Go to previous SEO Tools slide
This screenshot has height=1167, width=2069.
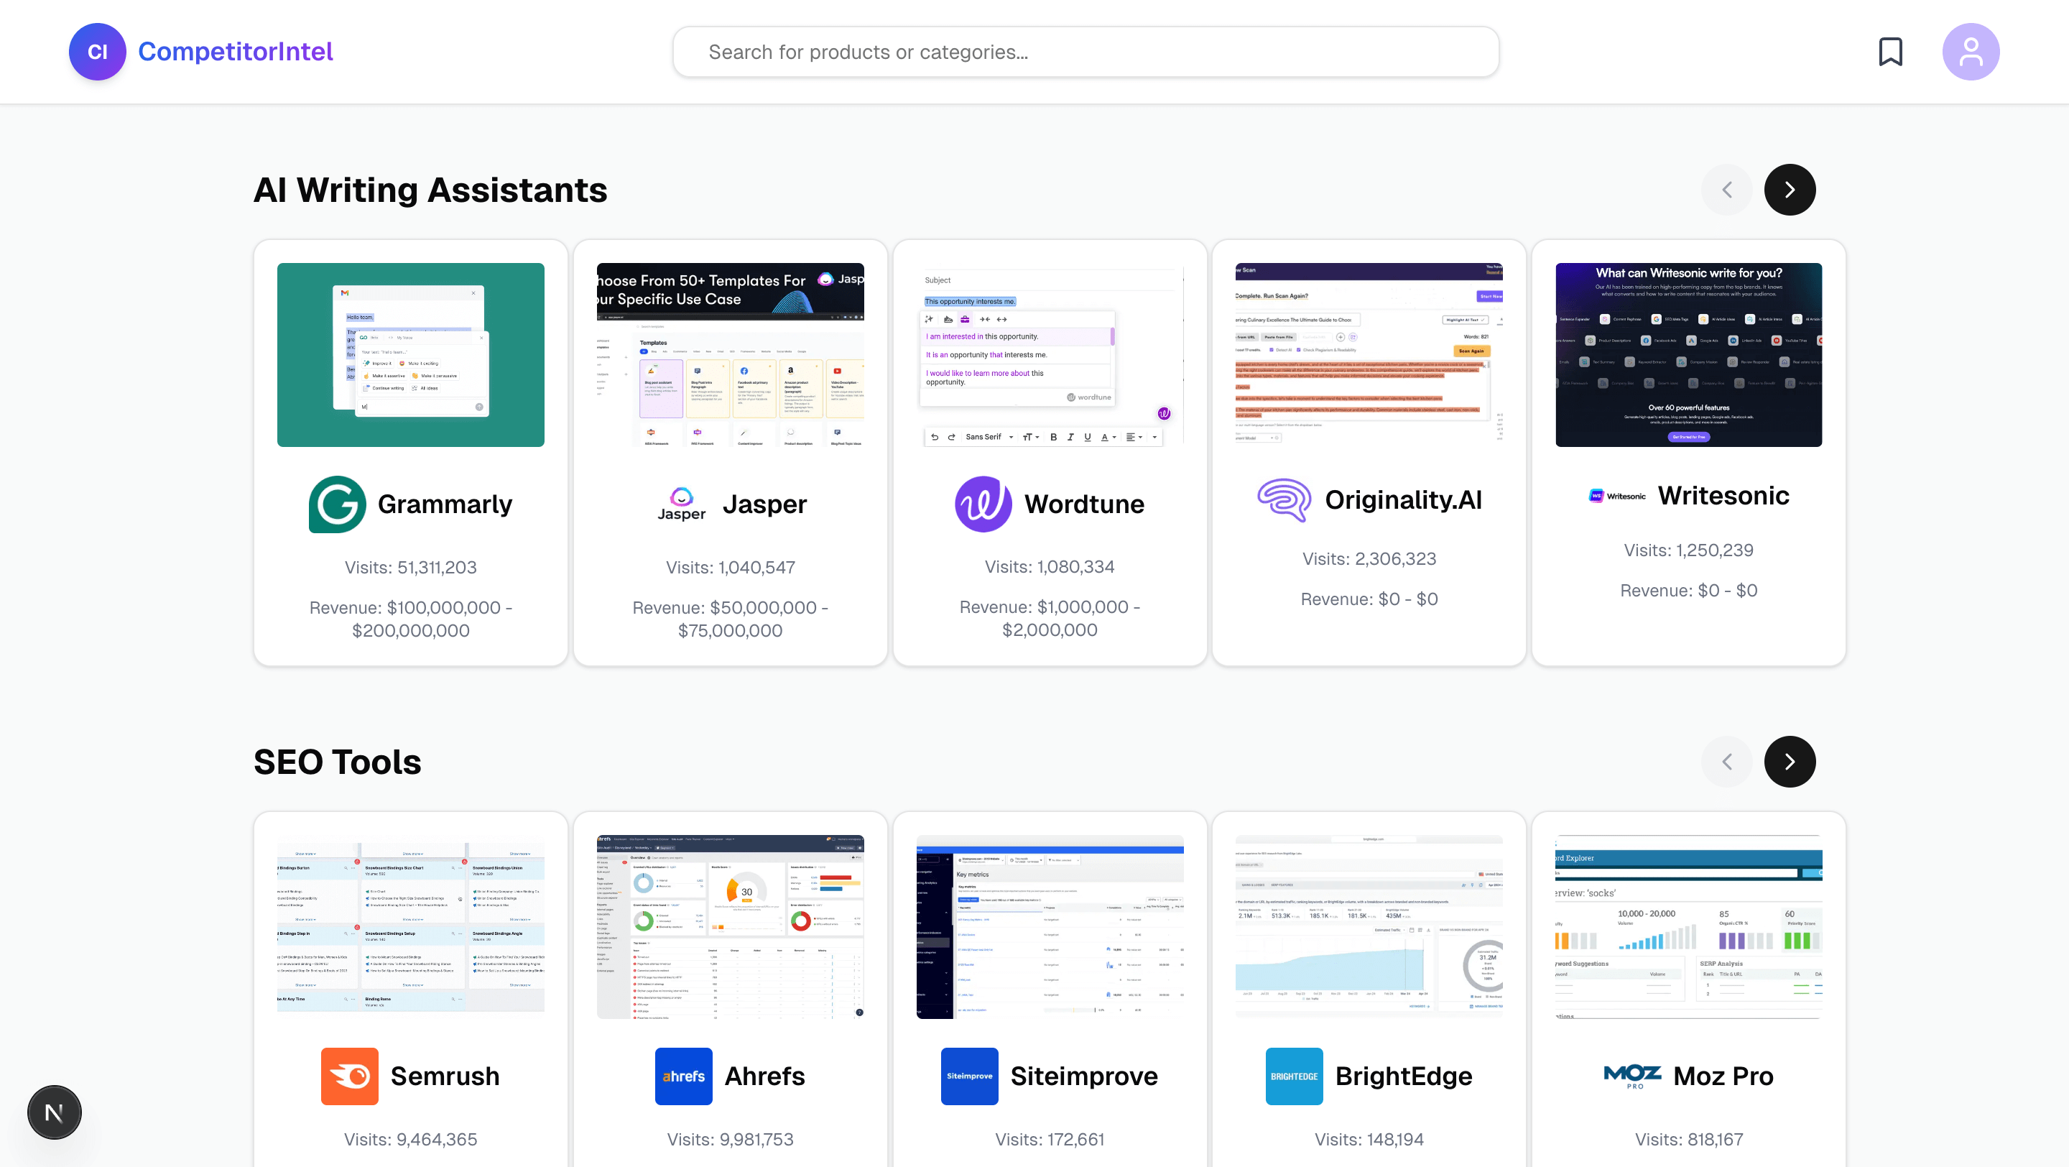[x=1727, y=762]
